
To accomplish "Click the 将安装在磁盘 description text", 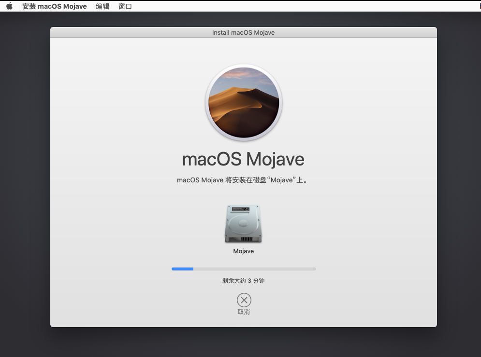I will (242, 180).
